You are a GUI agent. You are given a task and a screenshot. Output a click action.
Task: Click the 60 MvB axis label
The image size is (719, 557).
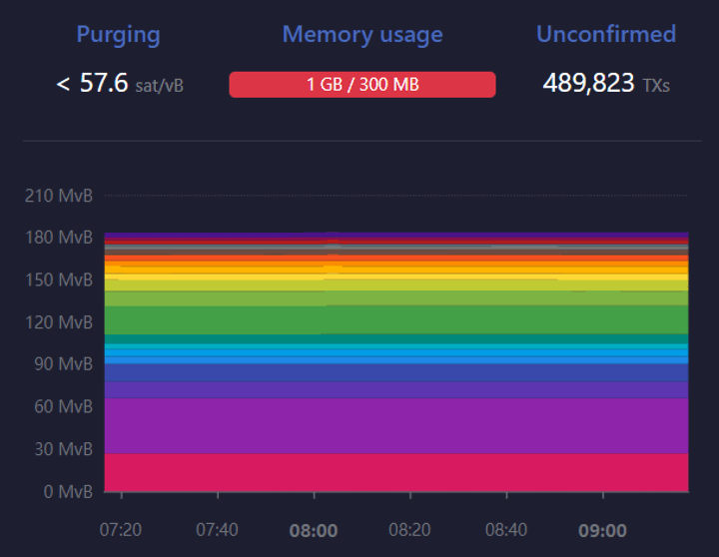click(x=63, y=406)
